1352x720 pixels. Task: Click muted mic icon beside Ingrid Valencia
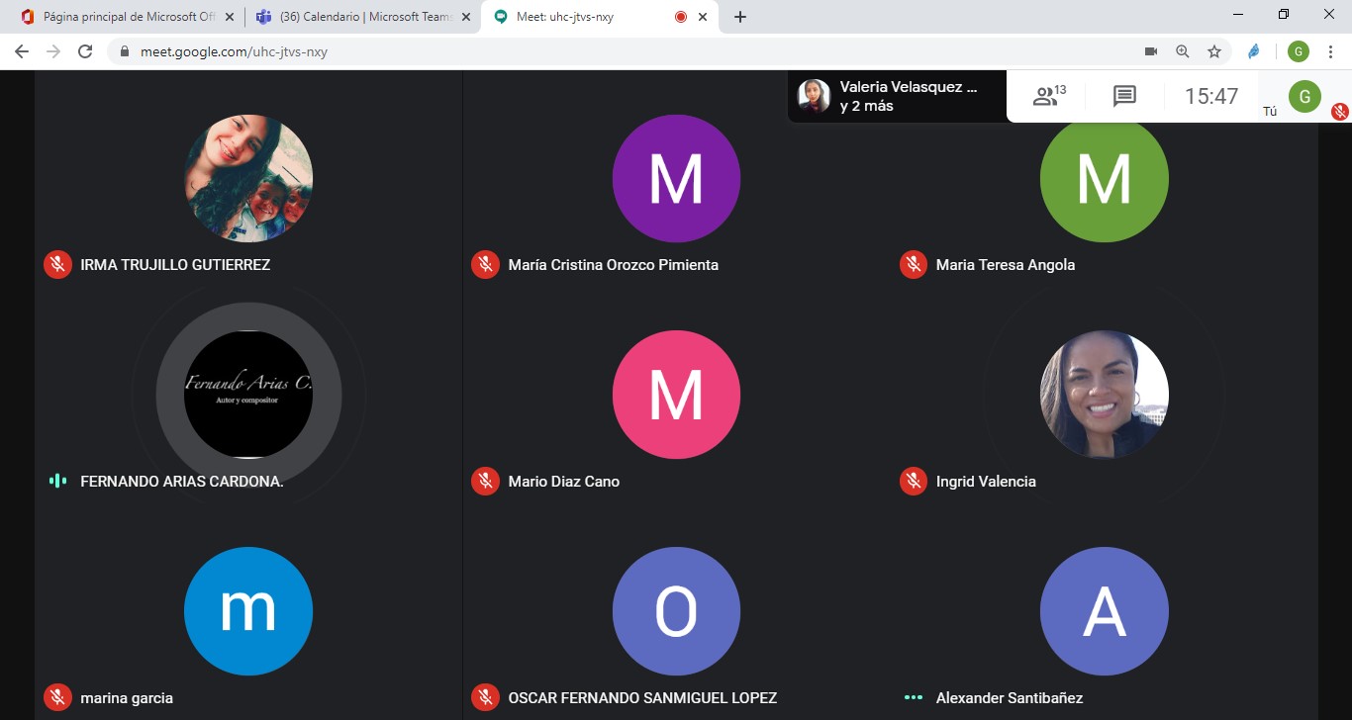pyautogui.click(x=913, y=482)
